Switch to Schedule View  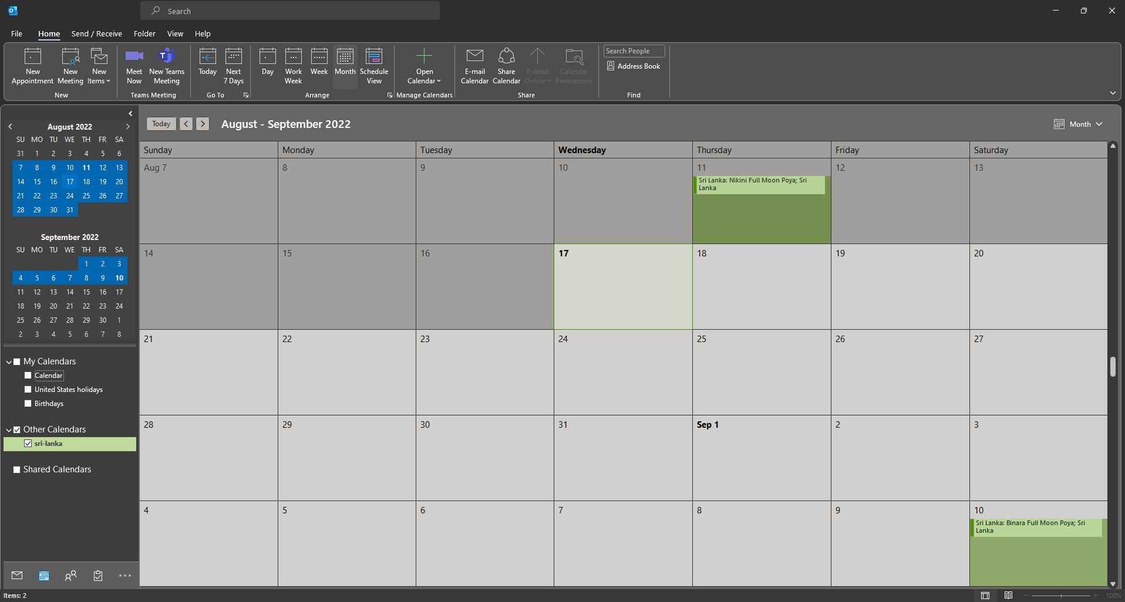(374, 66)
